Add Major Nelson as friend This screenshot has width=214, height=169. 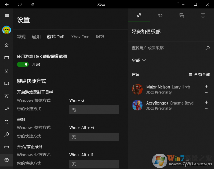tap(206, 86)
